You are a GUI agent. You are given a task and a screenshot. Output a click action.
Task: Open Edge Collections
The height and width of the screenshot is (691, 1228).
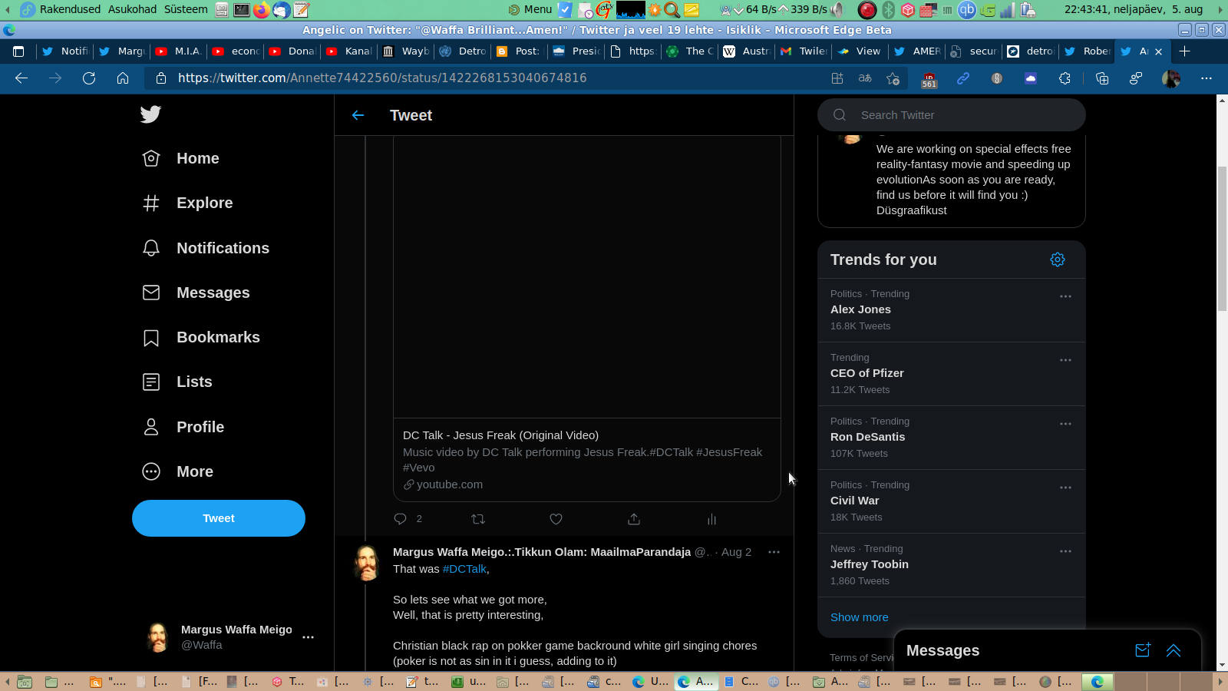tap(1102, 78)
